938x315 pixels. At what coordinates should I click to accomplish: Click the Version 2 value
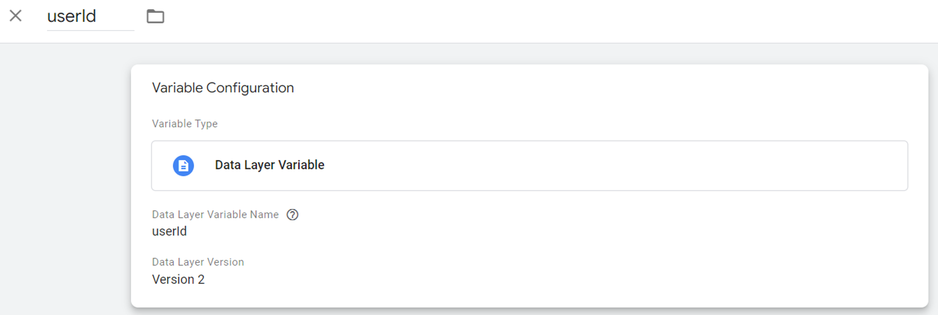(x=178, y=280)
